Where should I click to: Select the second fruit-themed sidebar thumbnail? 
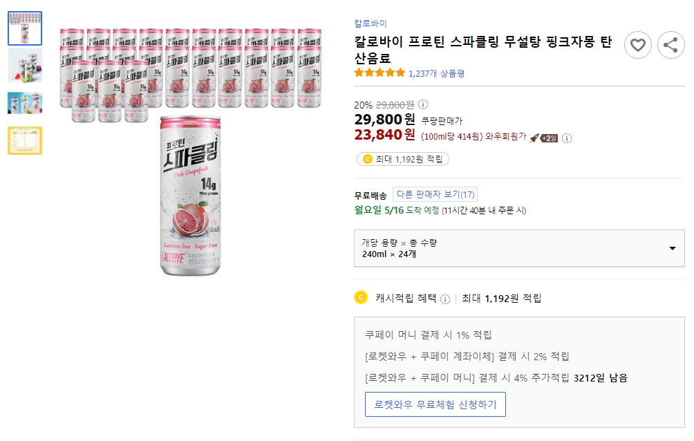(x=24, y=67)
